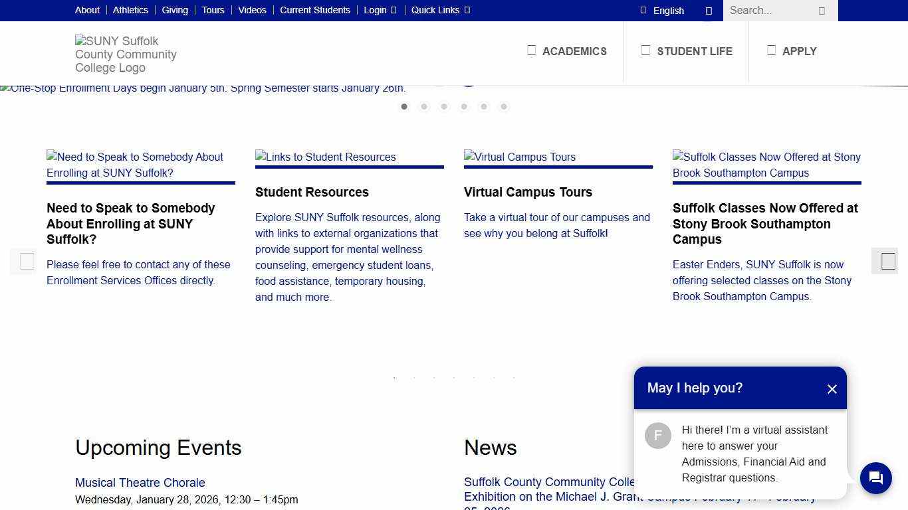Open the Apply menu
The height and width of the screenshot is (510, 908).
click(x=792, y=51)
